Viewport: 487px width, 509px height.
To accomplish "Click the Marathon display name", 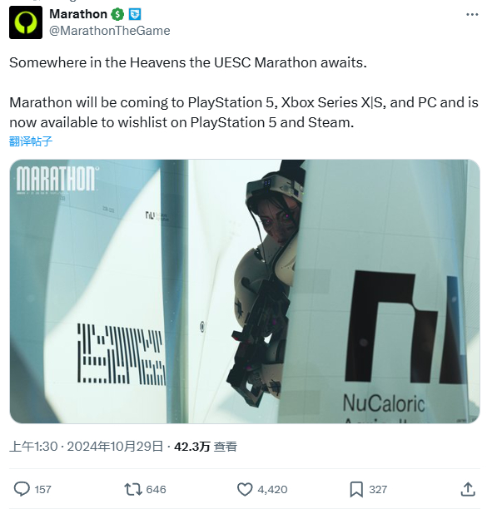I will [78, 14].
